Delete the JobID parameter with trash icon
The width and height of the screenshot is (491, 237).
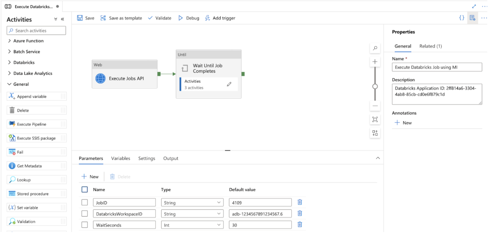coord(300,202)
